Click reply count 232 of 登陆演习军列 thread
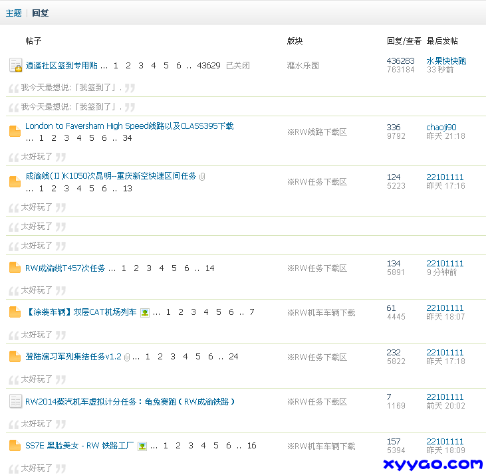486x475 pixels. (394, 352)
